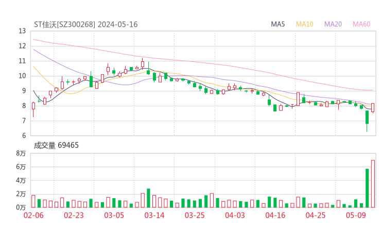Click the price axis value 8
Screen dimensions: 381x227
24,106
